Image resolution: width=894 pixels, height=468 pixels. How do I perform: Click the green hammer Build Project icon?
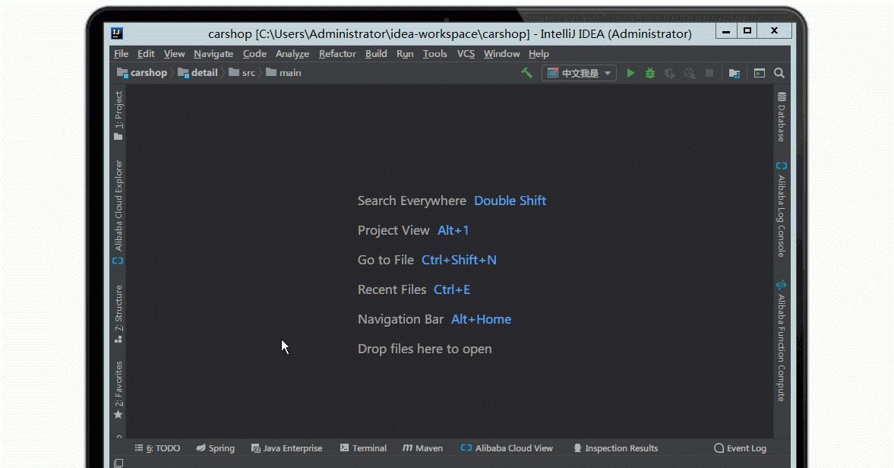pyautogui.click(x=526, y=73)
